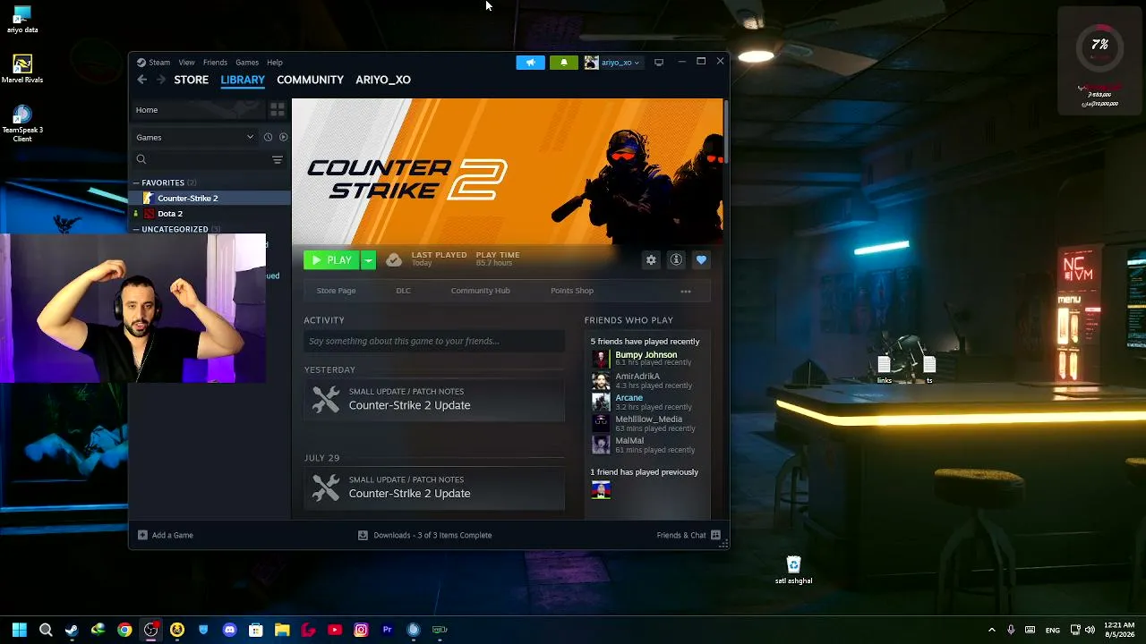Image resolution: width=1146 pixels, height=644 pixels.
Task: Go forward with the Steam forward arrow
Action: 161,80
